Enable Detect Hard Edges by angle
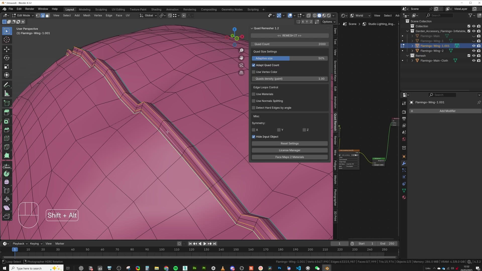 (254, 108)
